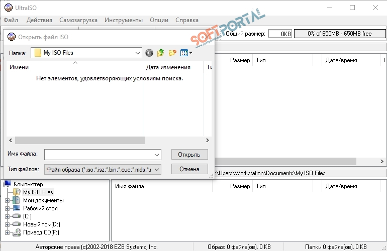Image resolution: width=387 pixels, height=251 pixels.
Task: Click the 650MB capacity bar
Action: coord(340,34)
